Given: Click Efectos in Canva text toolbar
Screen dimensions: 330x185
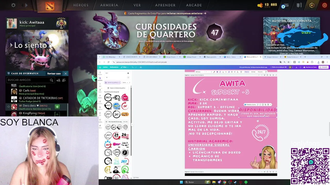Looking at the screenshot, I should [x=247, y=72].
